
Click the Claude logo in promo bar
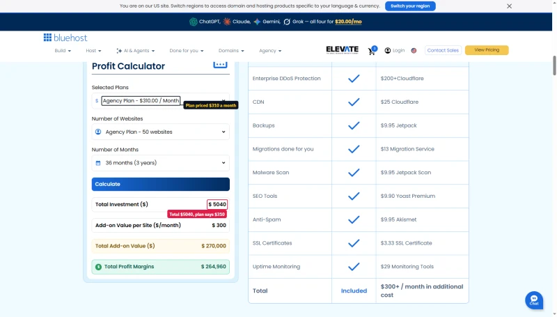click(227, 22)
